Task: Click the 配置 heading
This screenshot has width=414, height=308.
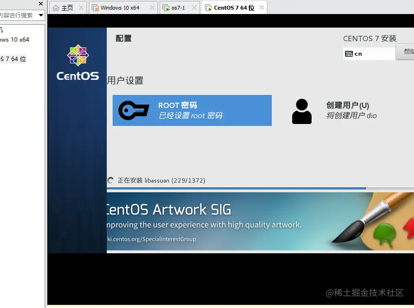Action: [124, 38]
